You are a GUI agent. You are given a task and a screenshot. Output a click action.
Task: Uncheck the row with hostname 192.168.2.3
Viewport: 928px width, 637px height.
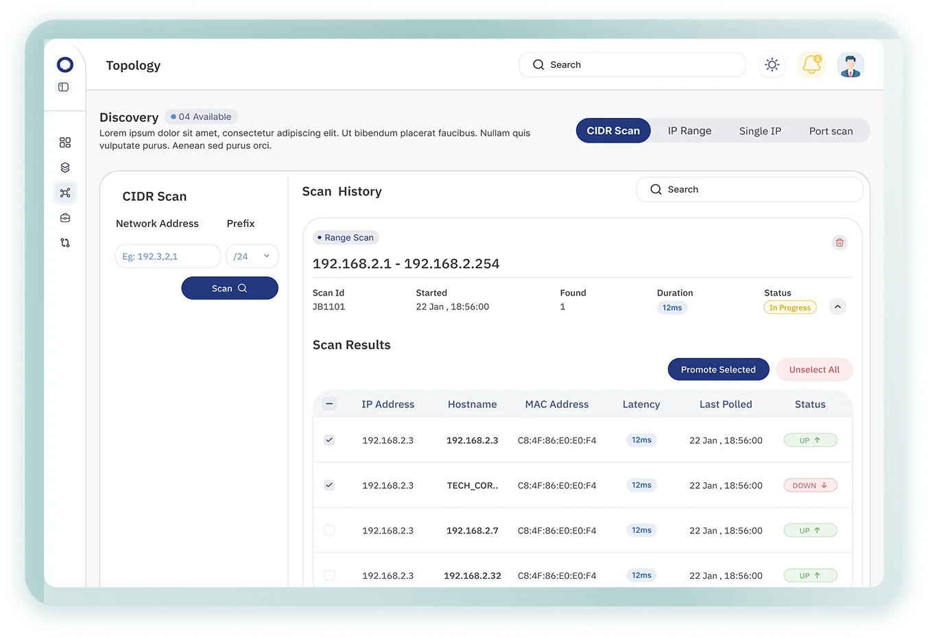click(x=329, y=440)
